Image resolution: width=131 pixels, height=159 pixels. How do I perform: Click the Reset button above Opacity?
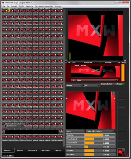75,131
